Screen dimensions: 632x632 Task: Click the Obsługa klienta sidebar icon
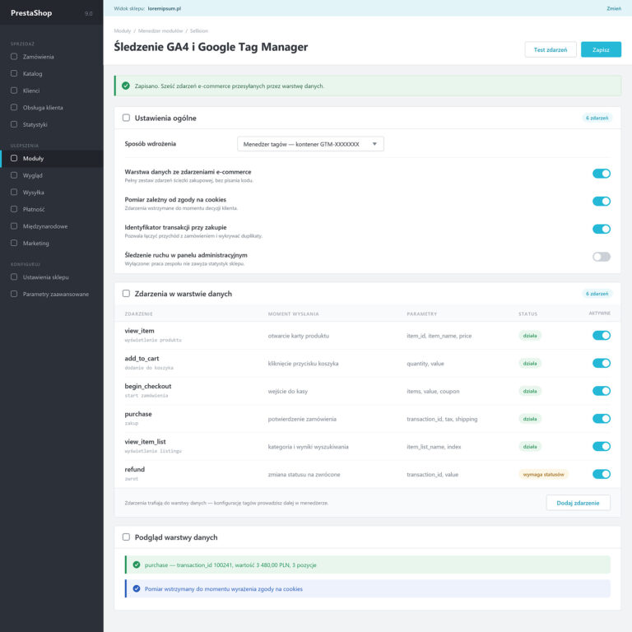pos(14,107)
